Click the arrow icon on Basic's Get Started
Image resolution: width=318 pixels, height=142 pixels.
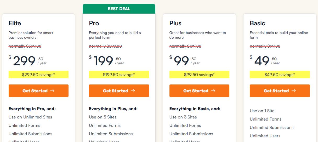(x=294, y=91)
